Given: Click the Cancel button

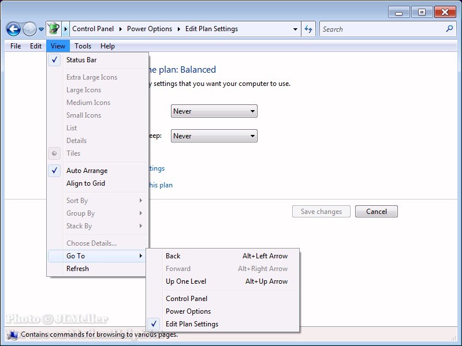Looking at the screenshot, I should [376, 212].
